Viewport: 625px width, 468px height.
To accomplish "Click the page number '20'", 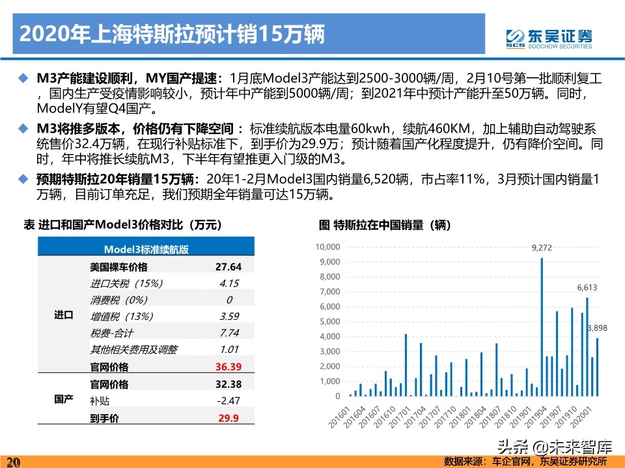I will tap(13, 462).
